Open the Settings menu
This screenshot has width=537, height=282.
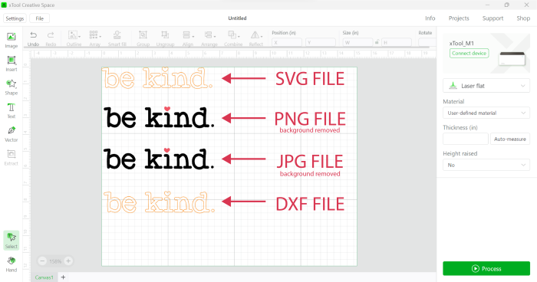point(15,18)
